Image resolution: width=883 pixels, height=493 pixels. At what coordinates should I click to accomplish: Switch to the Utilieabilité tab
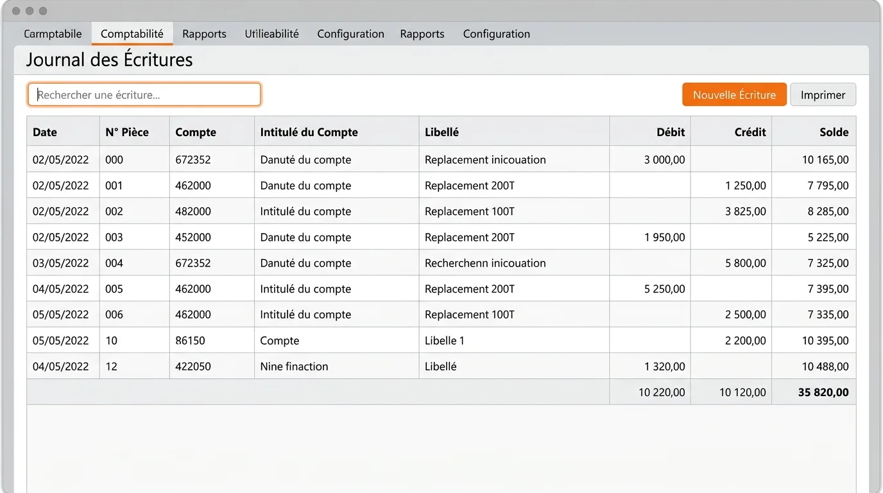[271, 34]
